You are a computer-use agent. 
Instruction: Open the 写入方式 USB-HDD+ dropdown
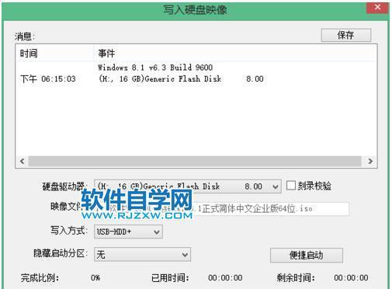pyautogui.click(x=128, y=232)
